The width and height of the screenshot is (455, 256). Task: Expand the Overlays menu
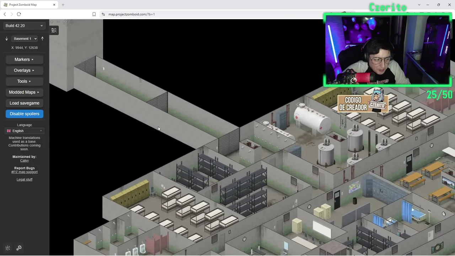pyautogui.click(x=24, y=70)
